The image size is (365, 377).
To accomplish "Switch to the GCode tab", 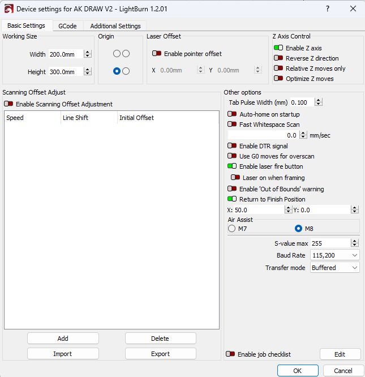I will (67, 26).
